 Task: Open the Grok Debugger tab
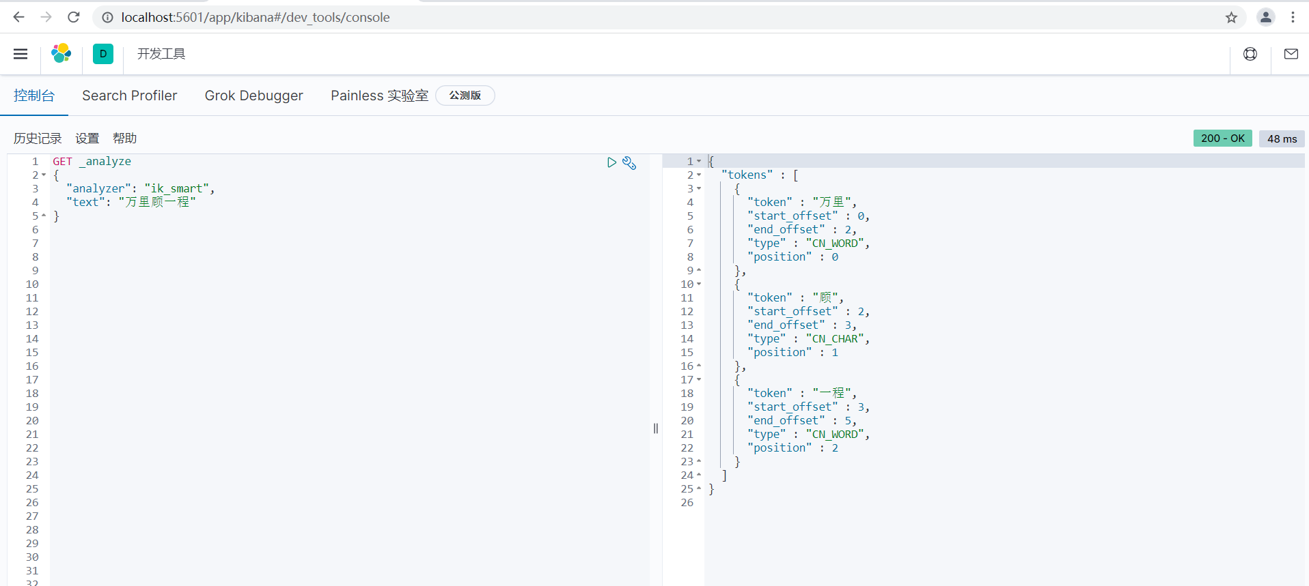point(254,96)
